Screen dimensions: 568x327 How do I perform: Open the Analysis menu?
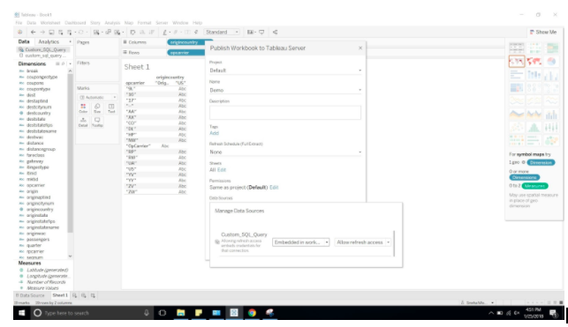[112, 23]
